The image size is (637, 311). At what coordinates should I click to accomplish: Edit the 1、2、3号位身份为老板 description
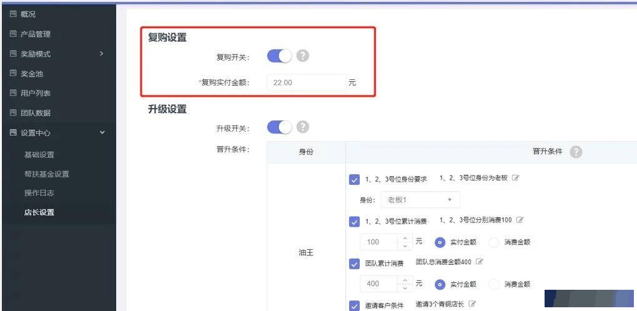tap(515, 178)
